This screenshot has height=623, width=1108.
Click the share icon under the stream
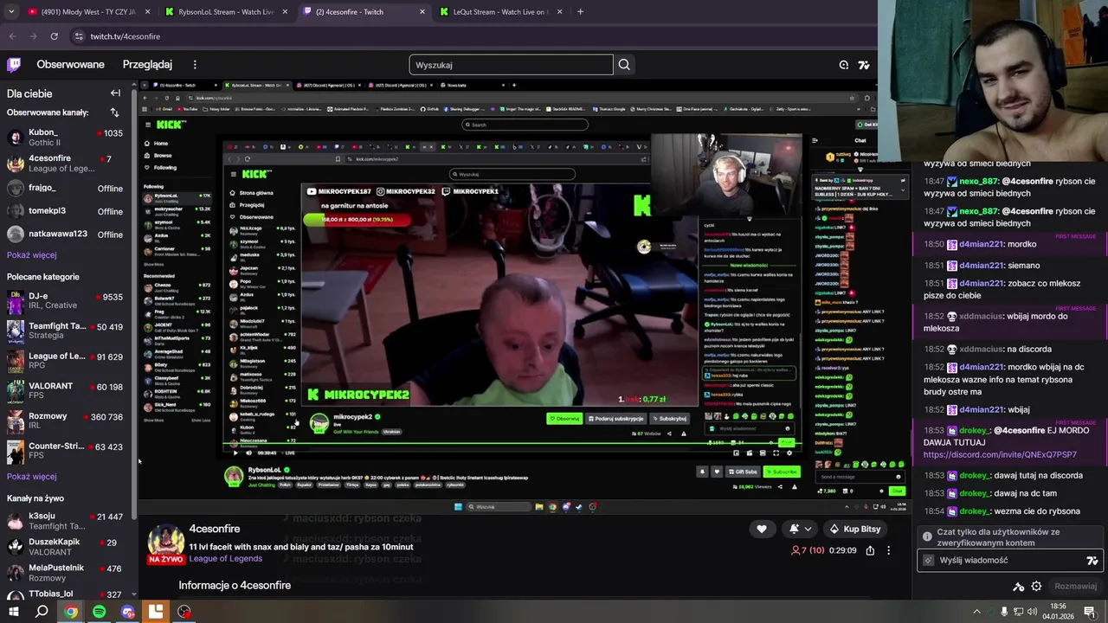coord(870,550)
